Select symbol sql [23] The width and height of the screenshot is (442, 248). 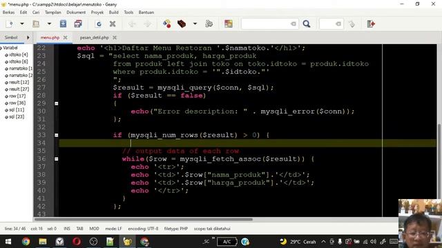pyautogui.click(x=17, y=116)
